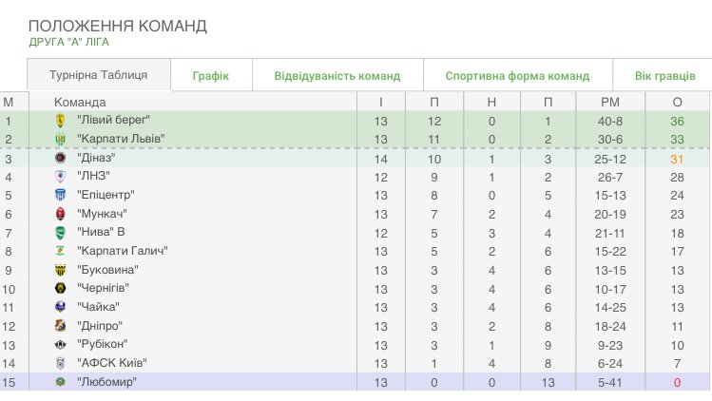Open the "Вік гравців" tab
Viewport: 712px width, 401px height.
pyautogui.click(x=664, y=75)
